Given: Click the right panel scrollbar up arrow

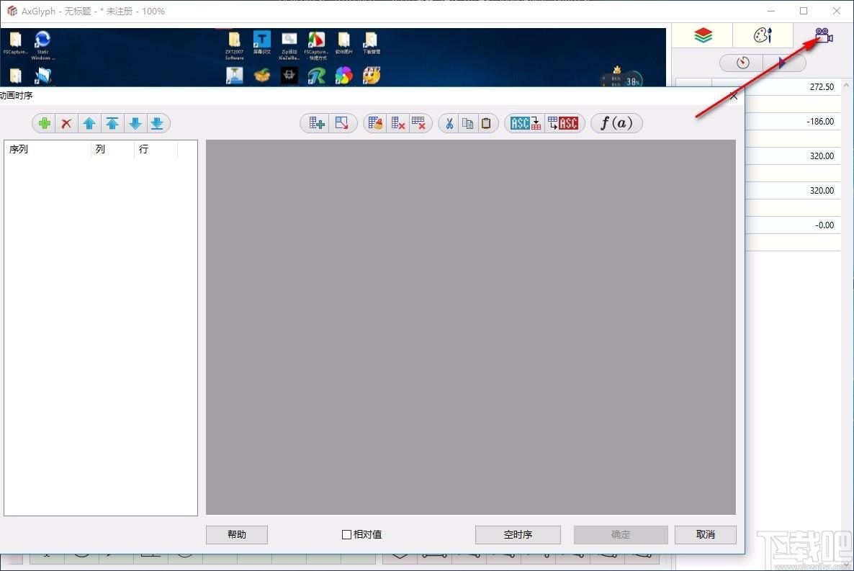Looking at the screenshot, I should (846, 86).
